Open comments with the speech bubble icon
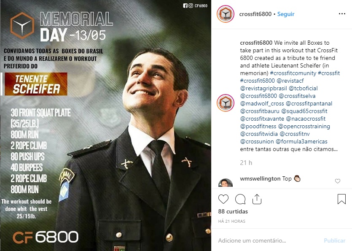 point(240,199)
